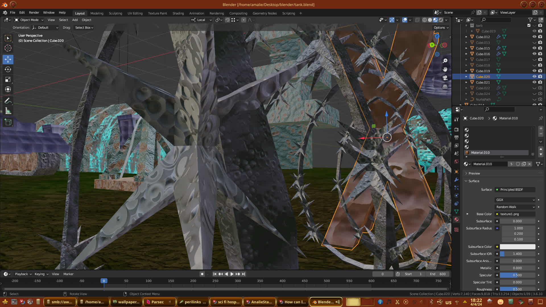Hide Cube.019 with its eye icon

534,71
